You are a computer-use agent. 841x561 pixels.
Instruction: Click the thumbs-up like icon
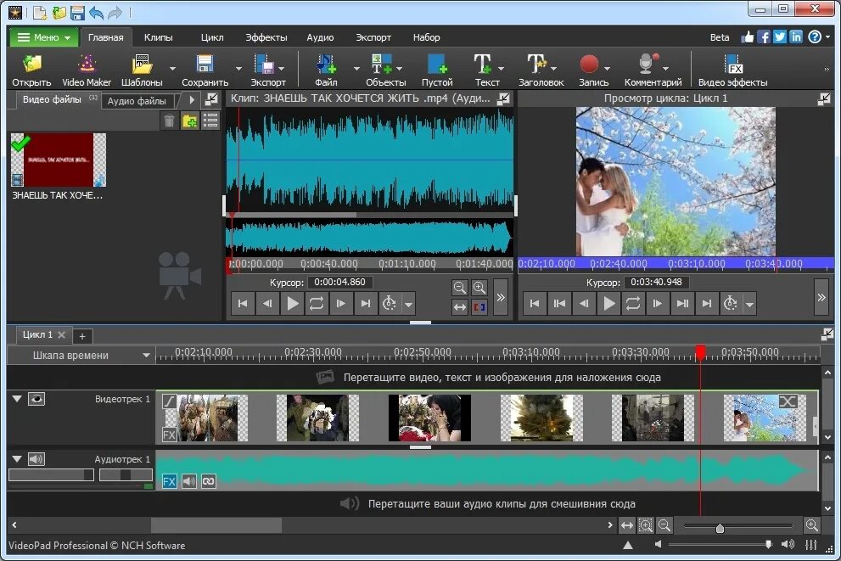coord(747,37)
